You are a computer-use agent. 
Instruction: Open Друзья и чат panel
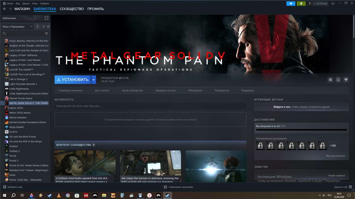(x=343, y=187)
